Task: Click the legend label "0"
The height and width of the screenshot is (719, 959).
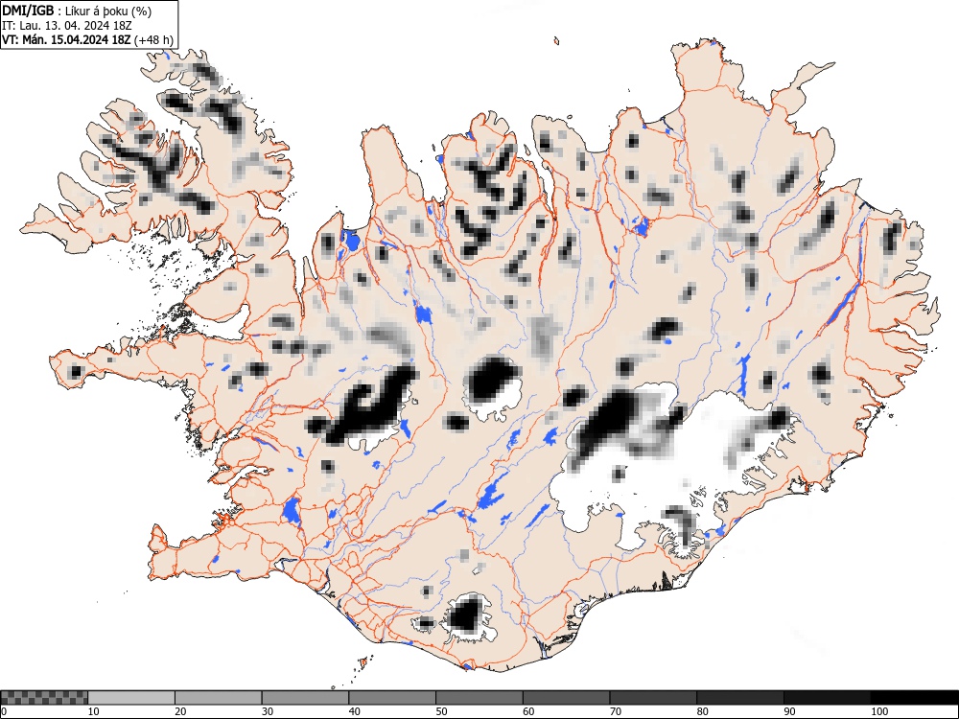Action: pyautogui.click(x=4, y=711)
